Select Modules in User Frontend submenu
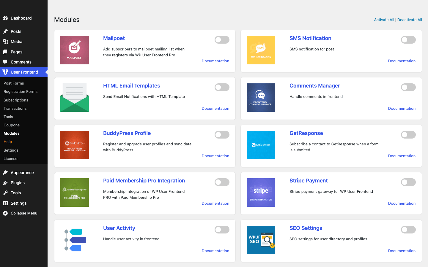The height and width of the screenshot is (267, 428). [12, 133]
